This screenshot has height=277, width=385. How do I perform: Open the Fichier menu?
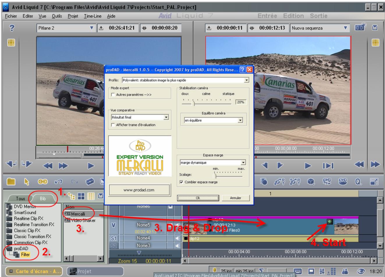pos(11,16)
